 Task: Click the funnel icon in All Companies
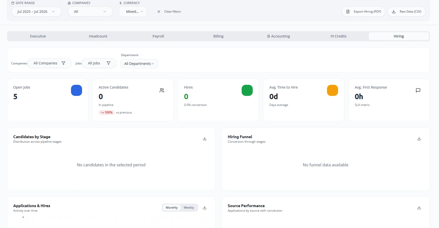63,63
